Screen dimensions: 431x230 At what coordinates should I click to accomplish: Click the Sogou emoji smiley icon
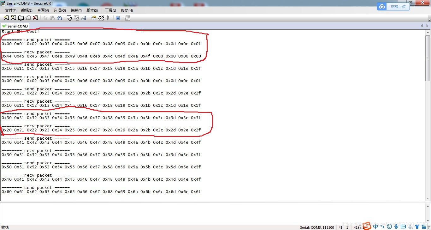tap(389, 227)
